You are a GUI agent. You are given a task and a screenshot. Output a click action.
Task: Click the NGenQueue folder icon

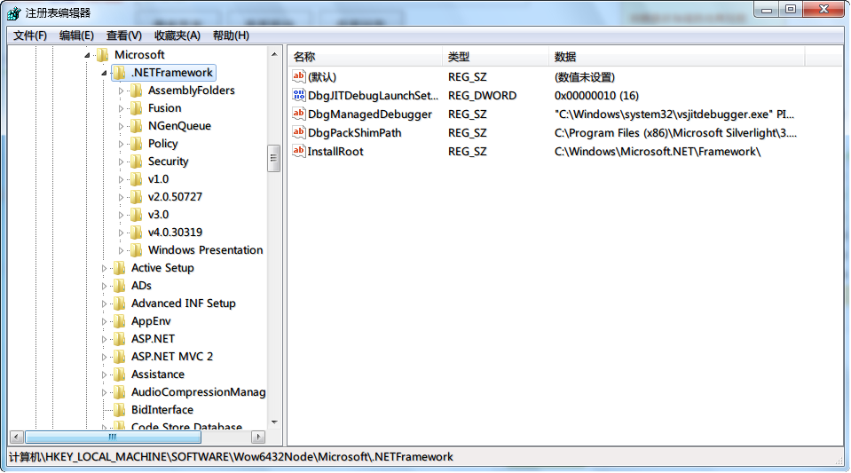(137, 126)
